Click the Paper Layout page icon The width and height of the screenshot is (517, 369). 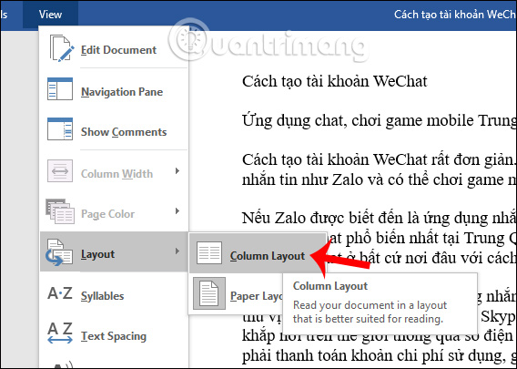pos(209,293)
